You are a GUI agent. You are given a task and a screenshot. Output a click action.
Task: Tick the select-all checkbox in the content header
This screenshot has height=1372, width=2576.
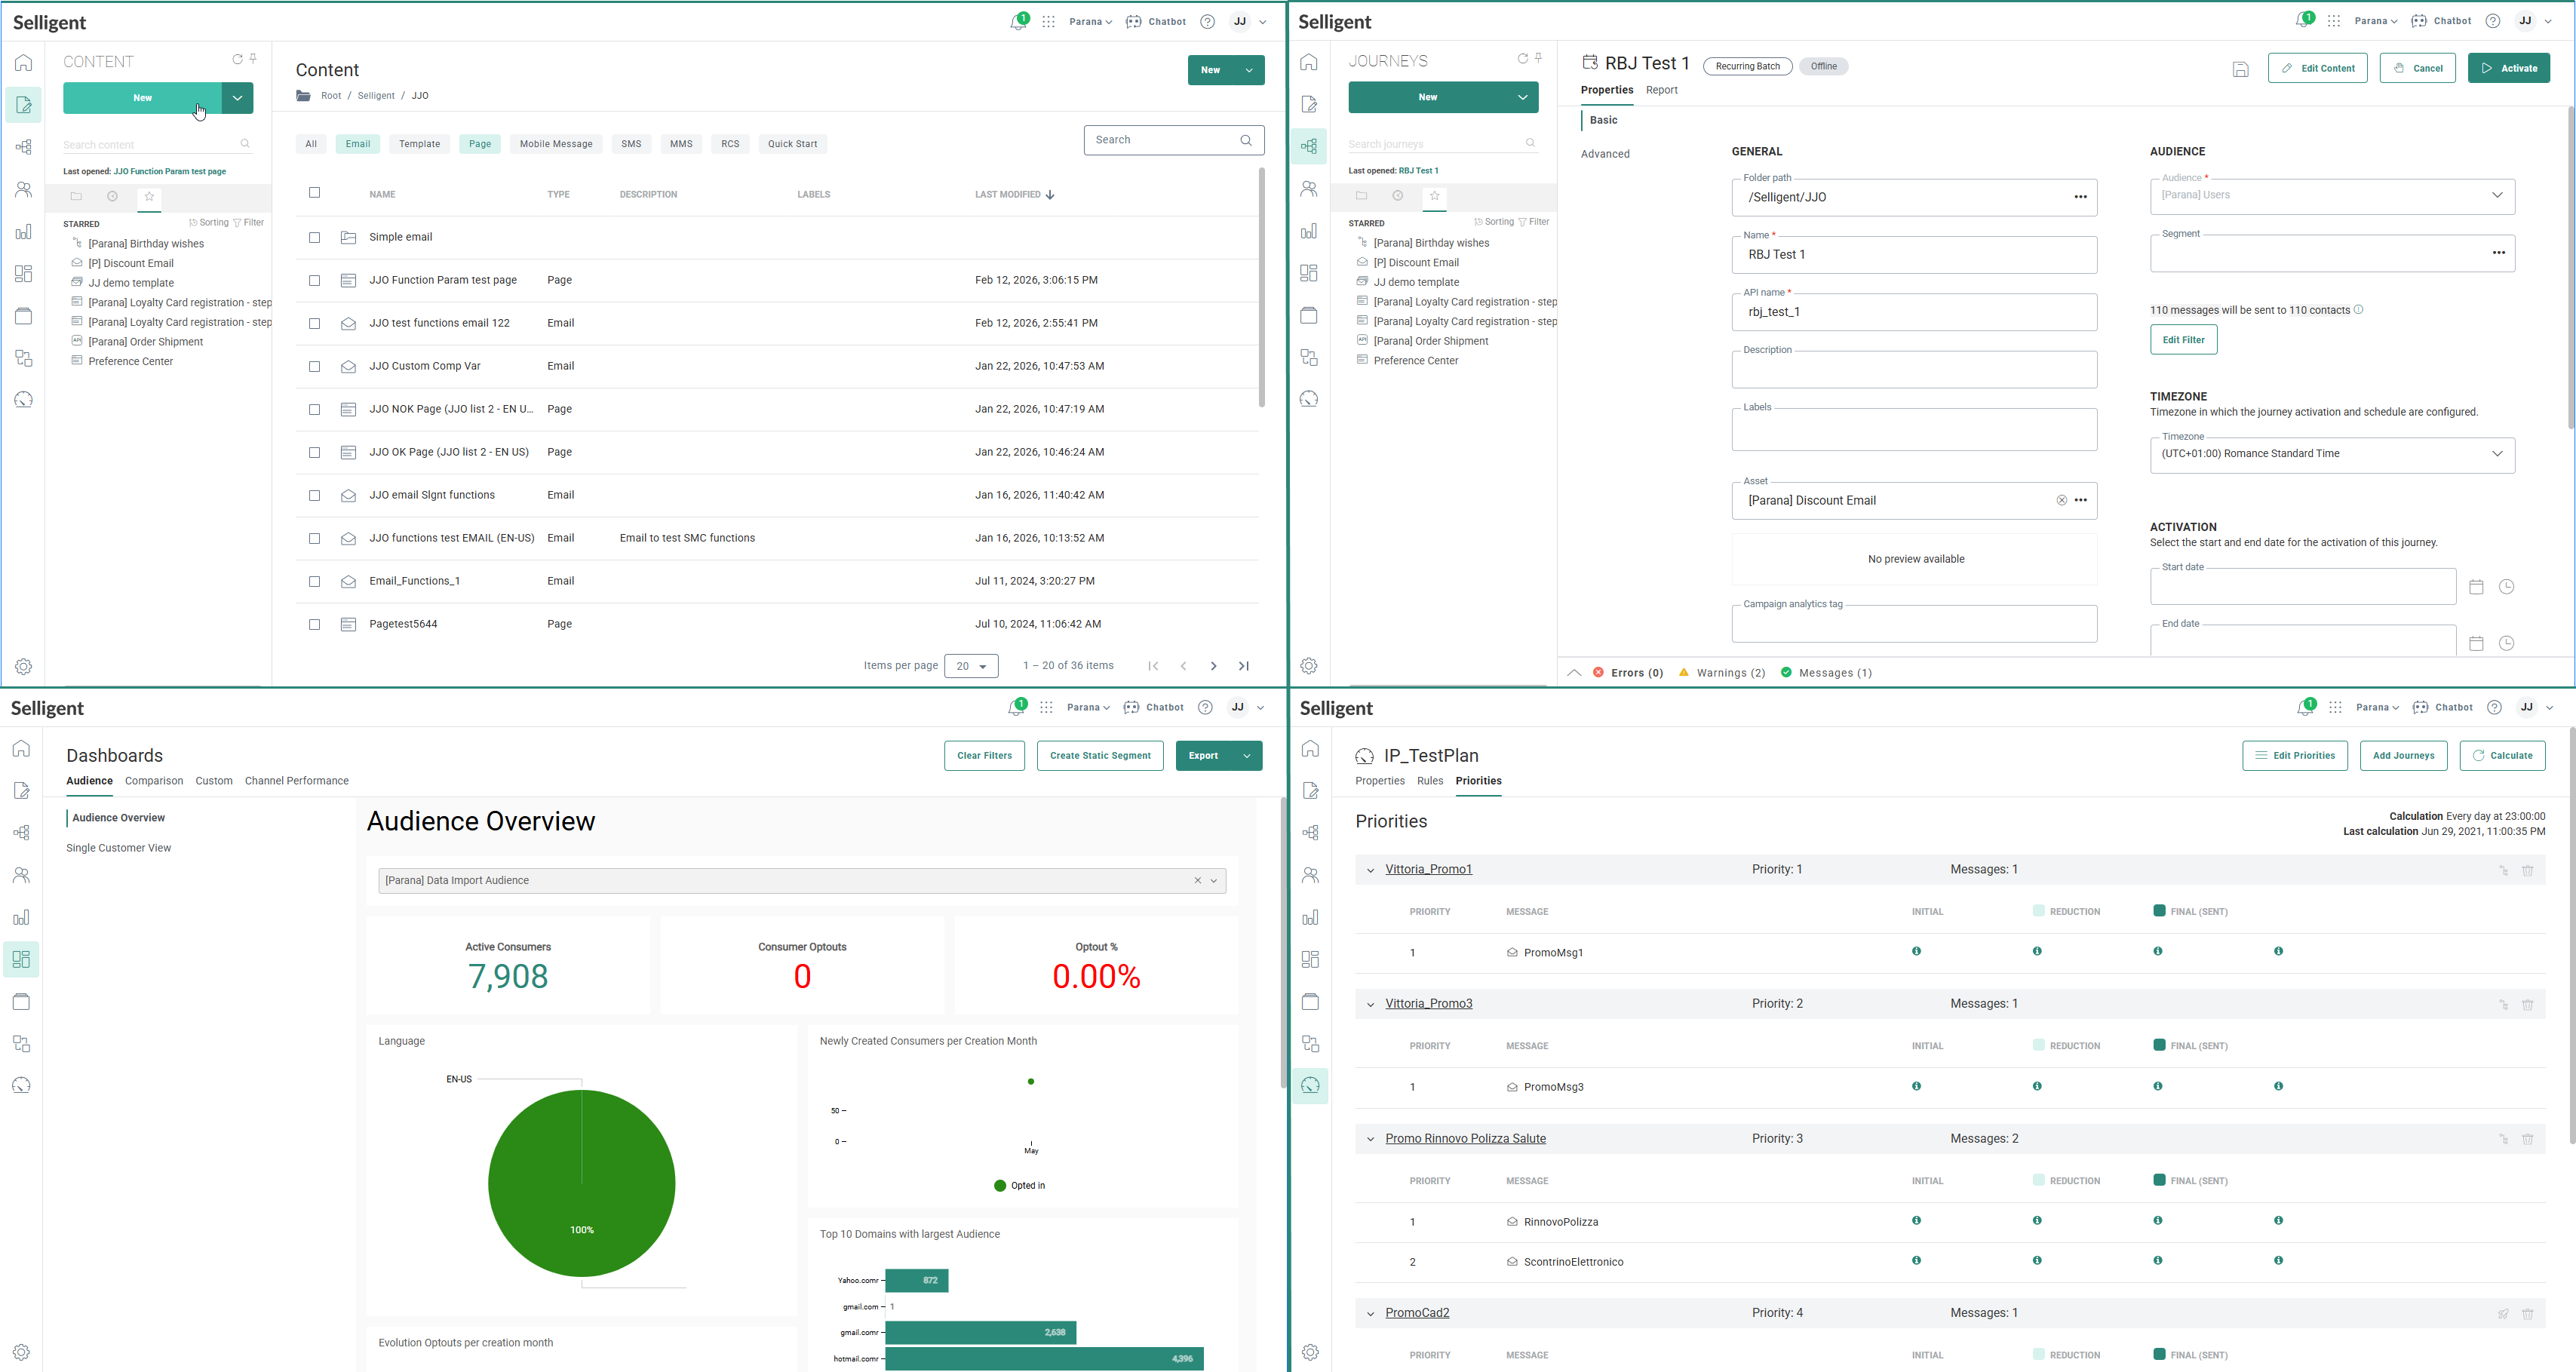(314, 193)
